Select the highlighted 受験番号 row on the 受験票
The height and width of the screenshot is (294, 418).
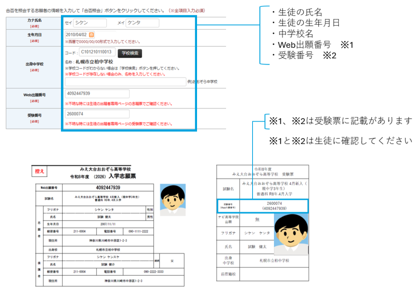262,206
